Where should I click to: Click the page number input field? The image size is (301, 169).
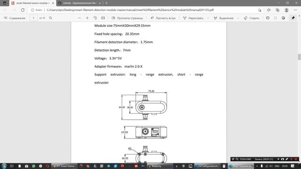33,18
